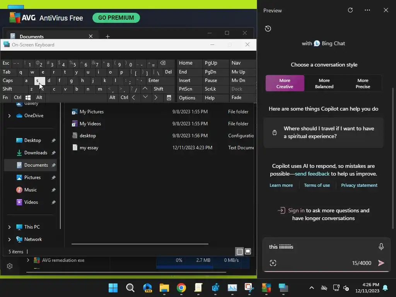Expand Network tree node

(9, 239)
